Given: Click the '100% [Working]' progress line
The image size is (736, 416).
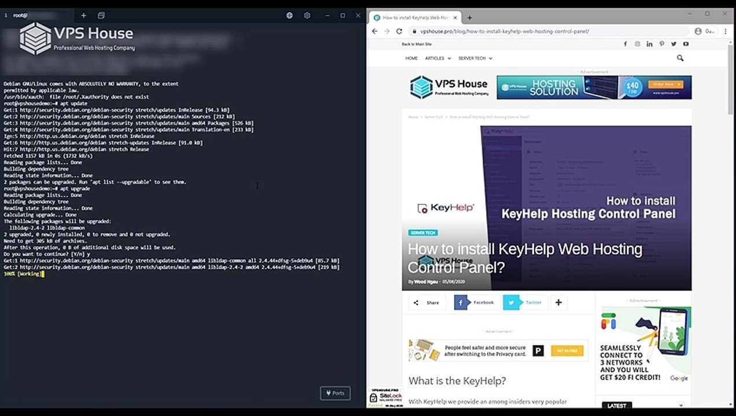Looking at the screenshot, I should (x=23, y=274).
